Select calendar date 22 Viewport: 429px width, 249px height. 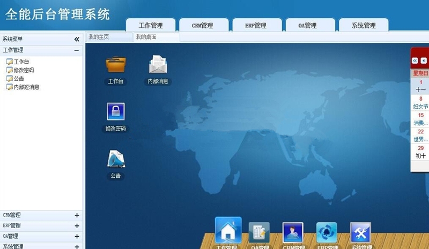[420, 135]
